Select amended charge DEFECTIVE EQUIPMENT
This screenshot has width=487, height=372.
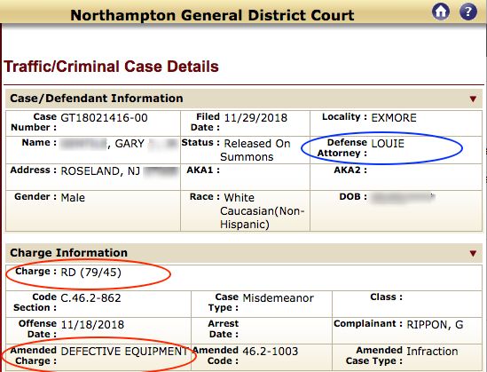click(124, 352)
